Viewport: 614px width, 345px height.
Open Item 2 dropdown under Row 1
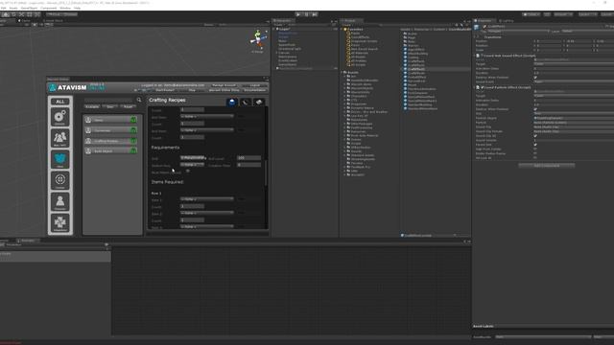[207, 213]
